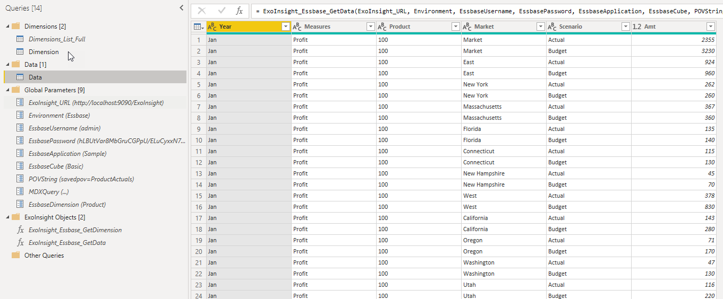Select the Dimensions_List_Full query
Viewport: 723px width, 299px height.
tap(57, 39)
